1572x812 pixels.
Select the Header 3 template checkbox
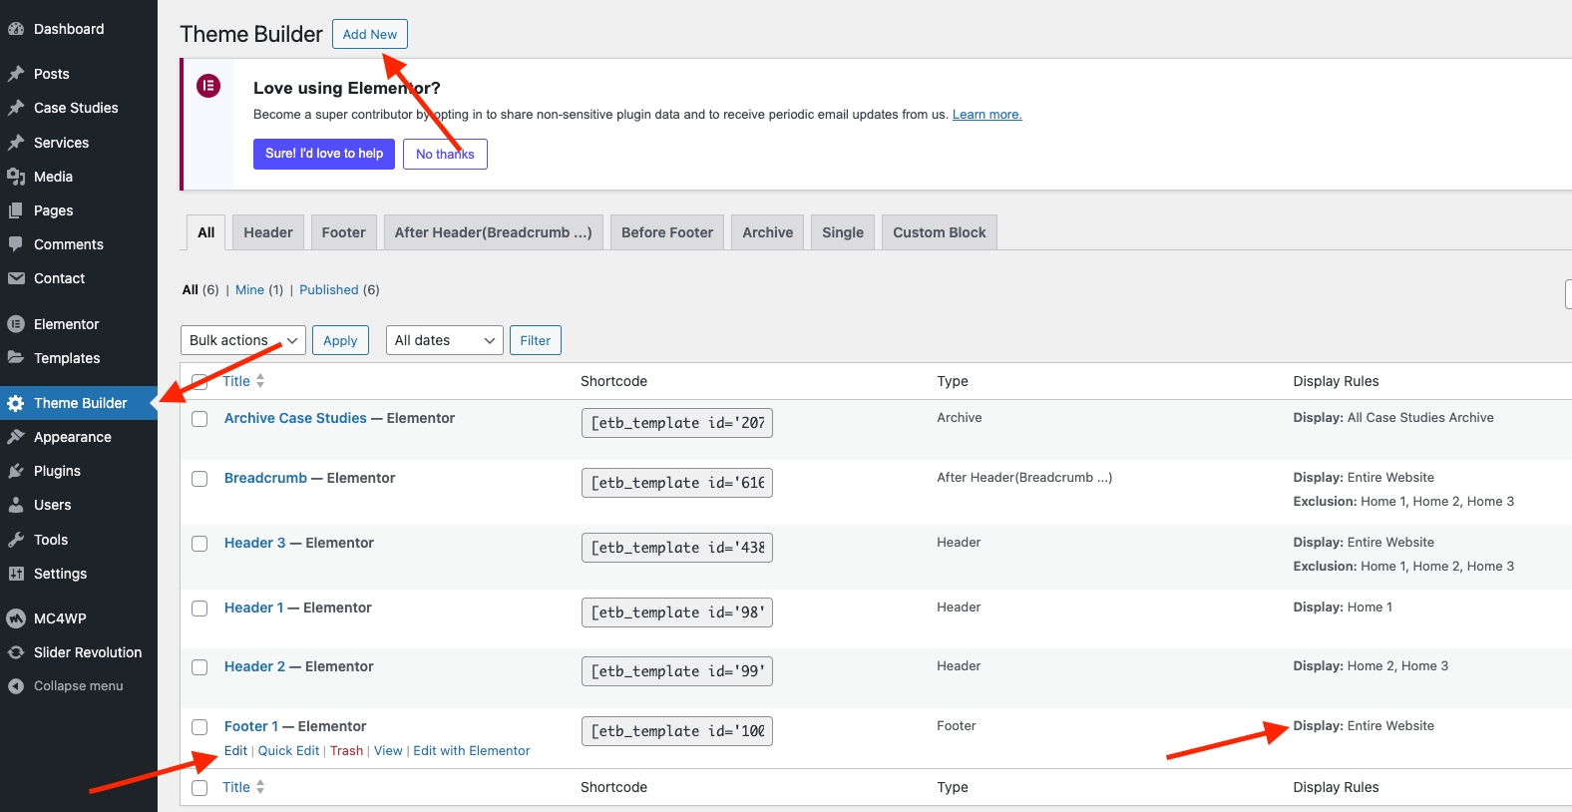[199, 544]
